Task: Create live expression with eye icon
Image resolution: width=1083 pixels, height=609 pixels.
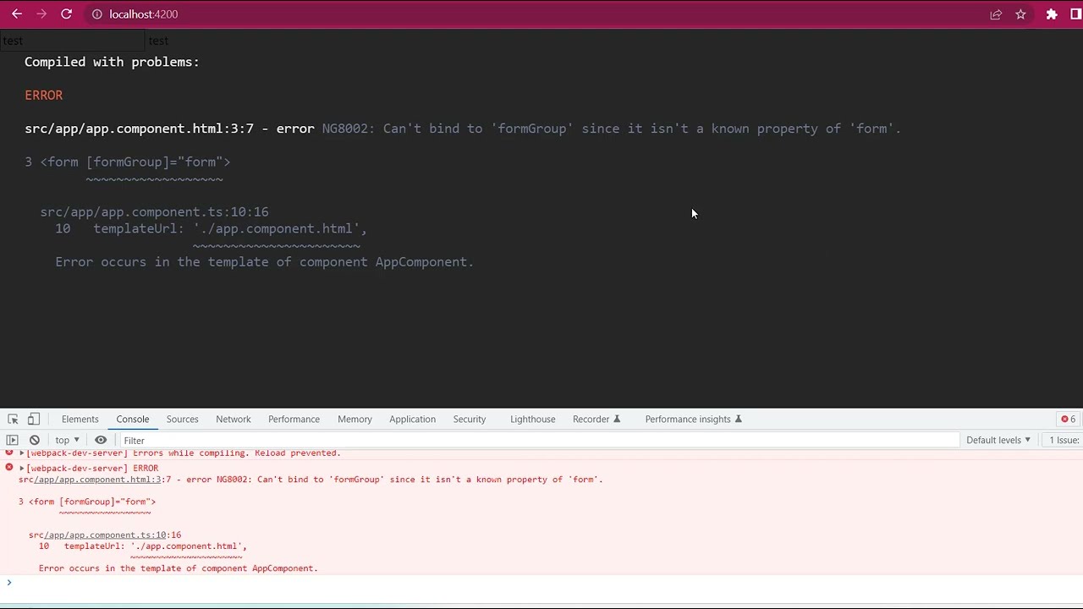Action: [x=101, y=440]
